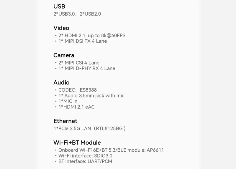Select the HDMI 2.1 8k@60FPS line
This screenshot has height=169, width=236.
[92, 36]
